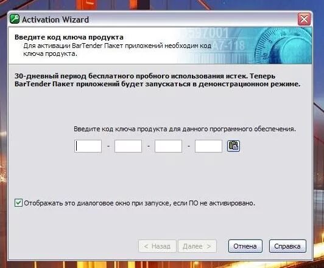Click the combination lock banner image

(x=246, y=46)
